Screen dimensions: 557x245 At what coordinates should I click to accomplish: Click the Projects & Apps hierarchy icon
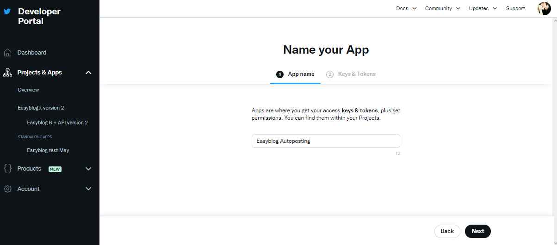tap(7, 73)
